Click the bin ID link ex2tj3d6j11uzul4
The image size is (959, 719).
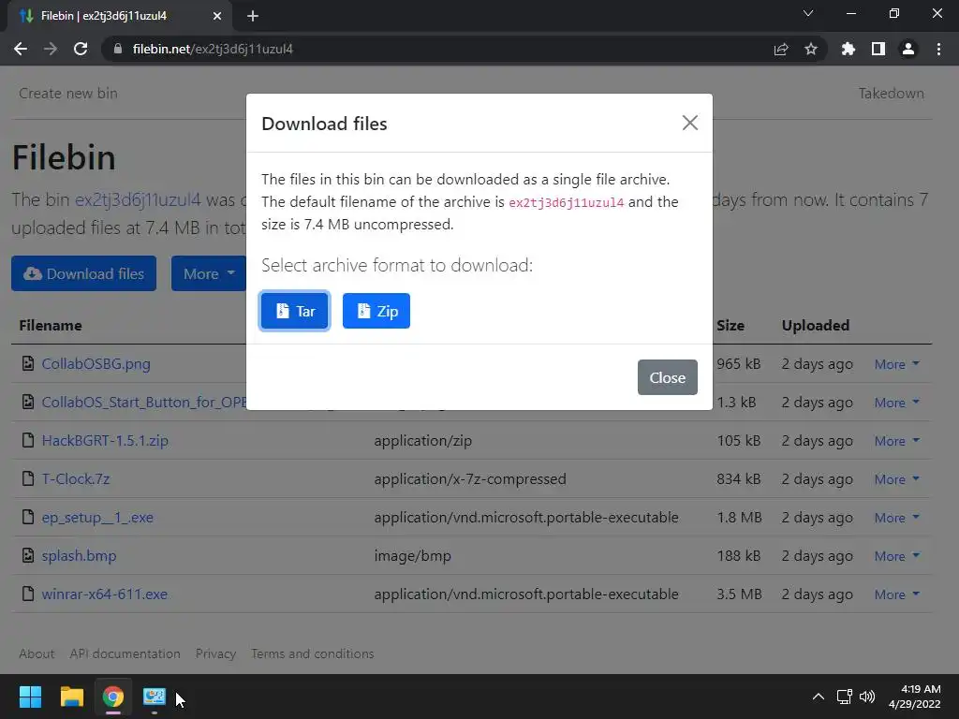pos(138,199)
